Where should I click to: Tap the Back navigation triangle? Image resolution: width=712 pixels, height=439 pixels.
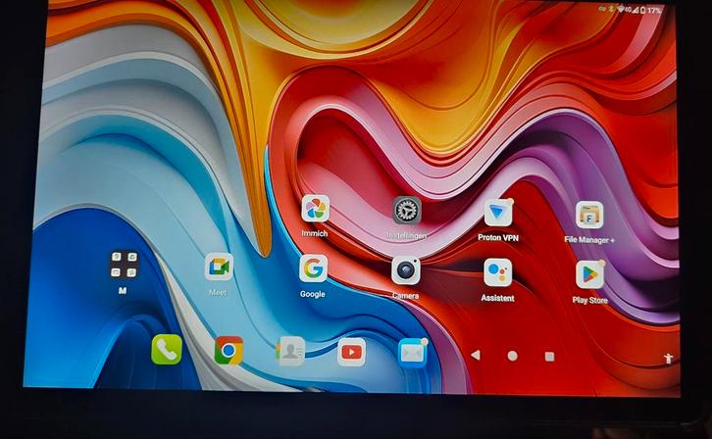[476, 356]
